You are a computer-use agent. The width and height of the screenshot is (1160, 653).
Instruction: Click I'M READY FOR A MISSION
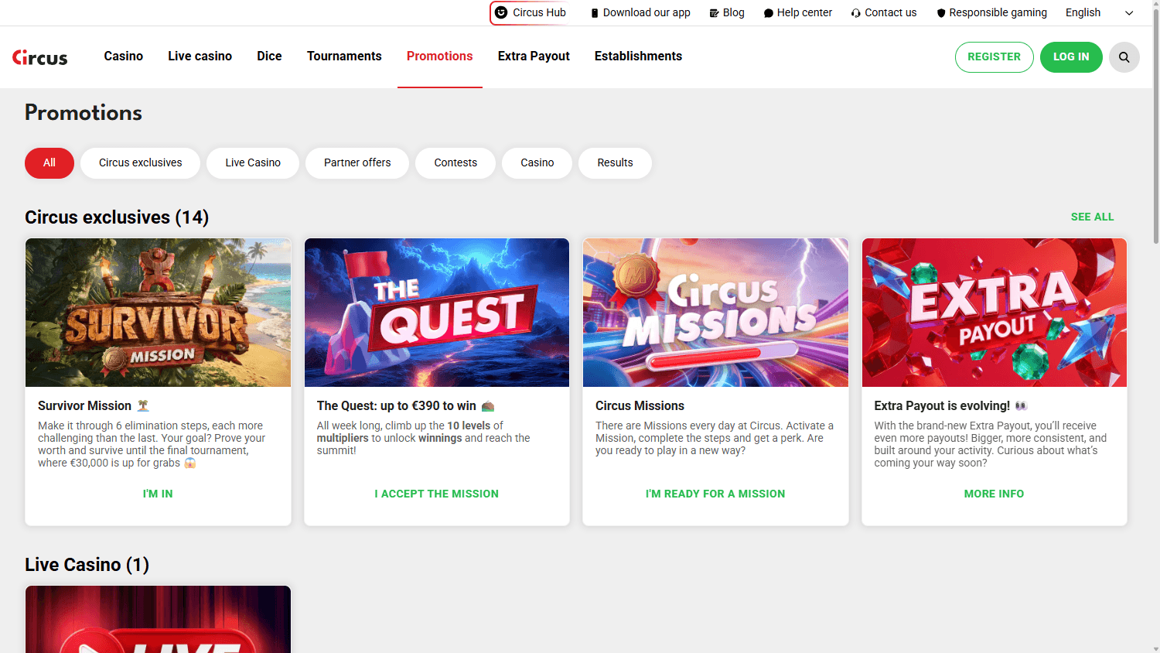[x=715, y=494]
